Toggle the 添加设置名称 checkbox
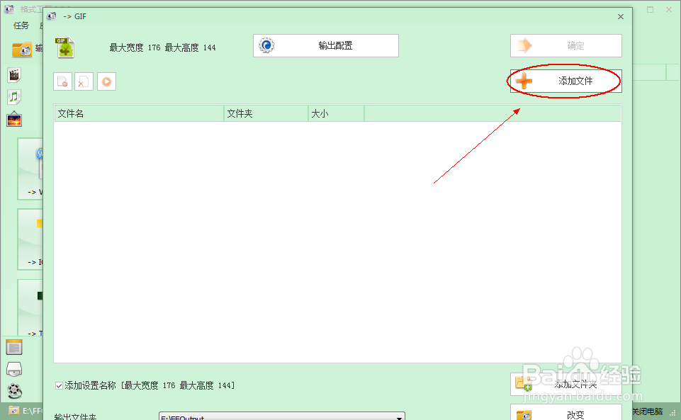 pos(58,385)
